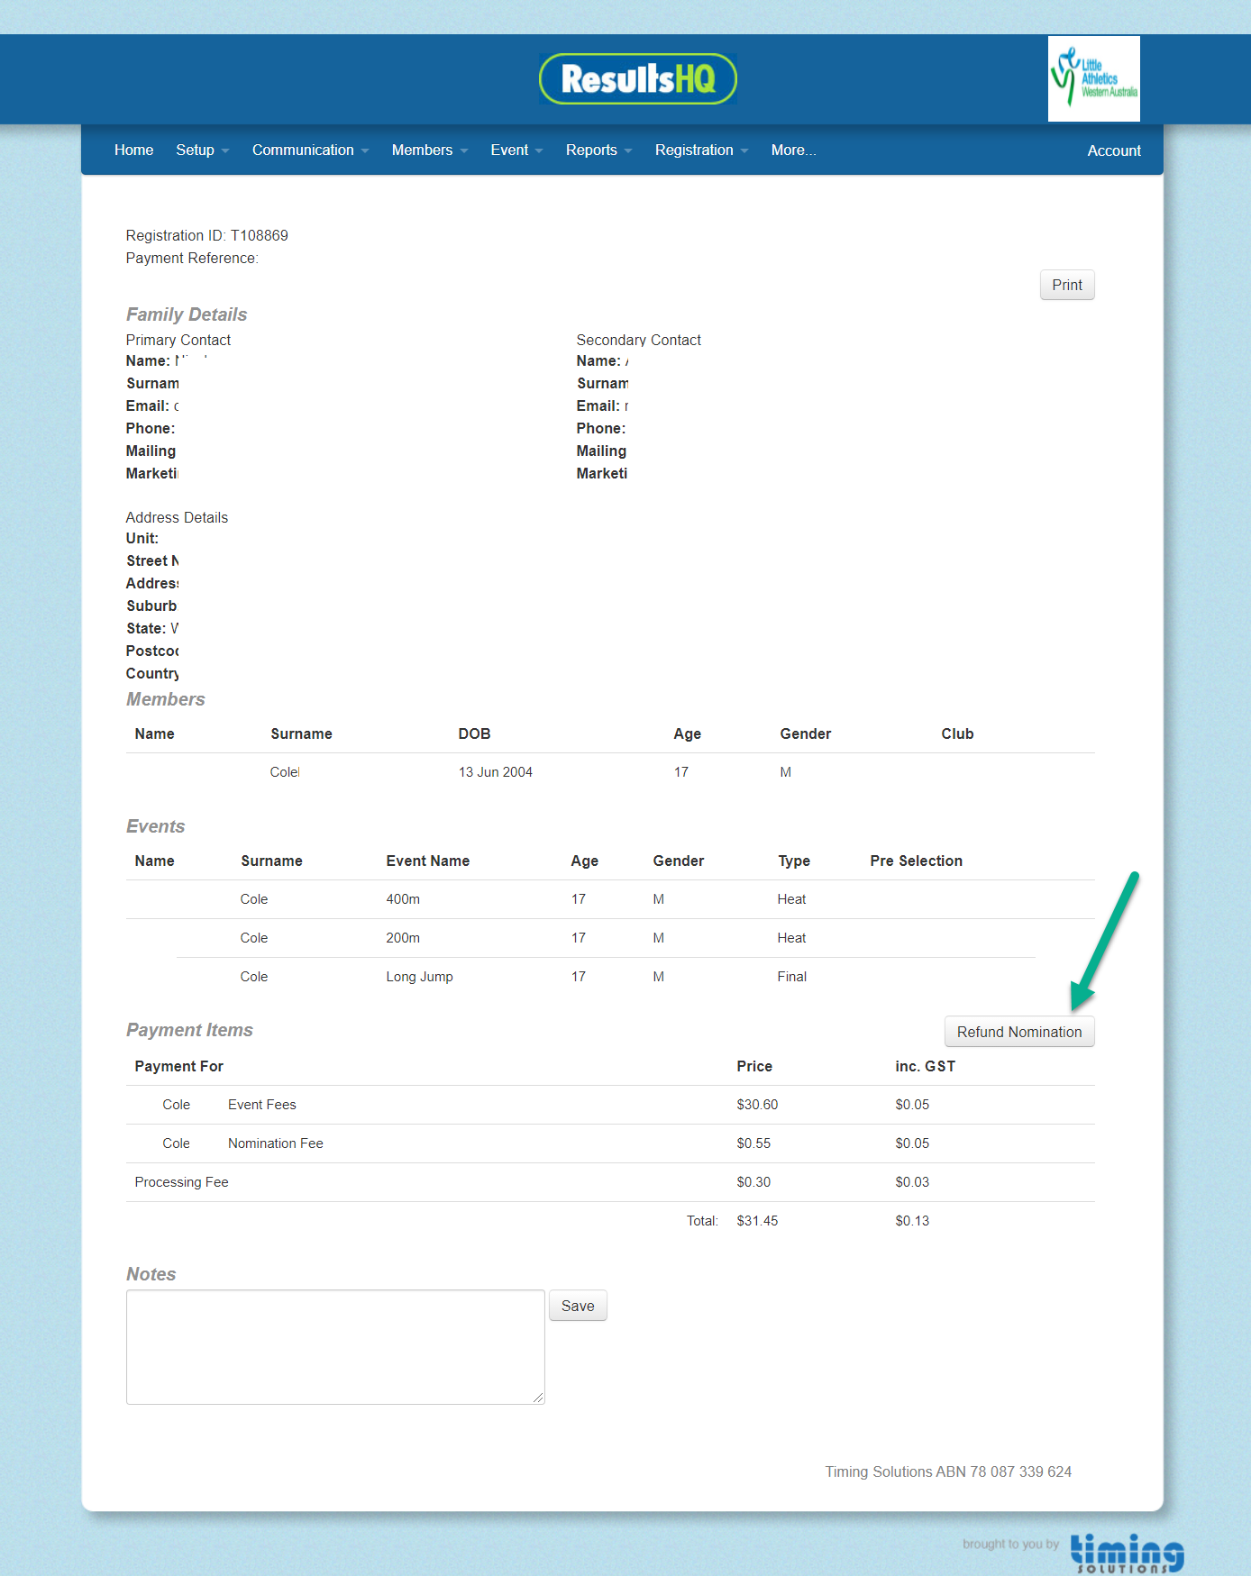Viewport: 1251px width, 1576px height.
Task: Click the Payment For column header
Action: pyautogui.click(x=178, y=1066)
